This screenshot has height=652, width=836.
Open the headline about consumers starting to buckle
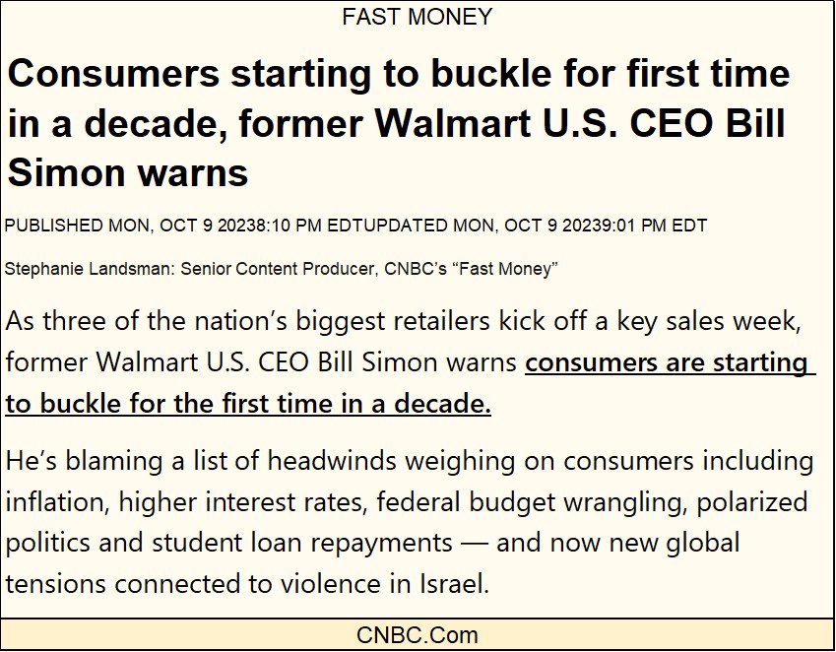398,124
